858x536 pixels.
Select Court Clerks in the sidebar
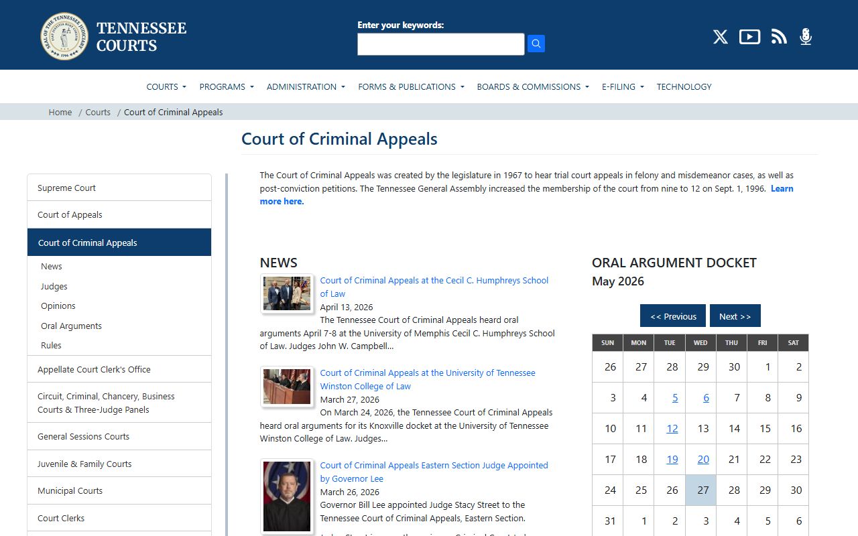pos(119,518)
